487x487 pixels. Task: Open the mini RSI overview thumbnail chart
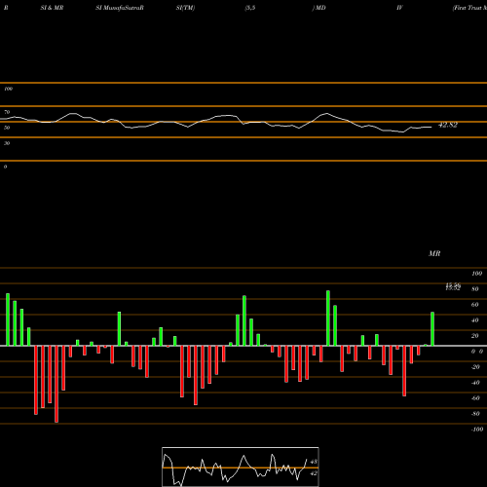coord(241,467)
